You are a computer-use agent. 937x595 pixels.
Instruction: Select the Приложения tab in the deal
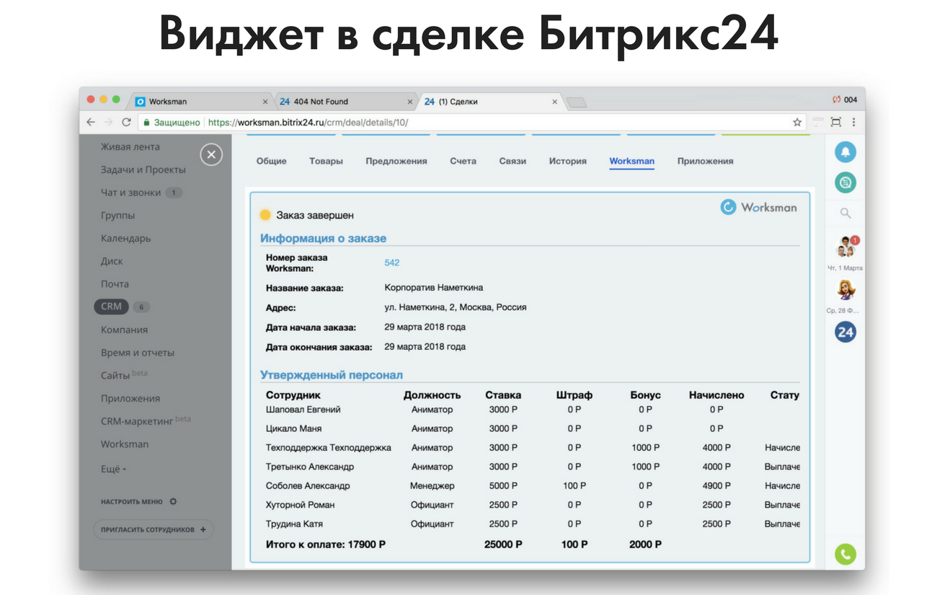[x=705, y=162]
